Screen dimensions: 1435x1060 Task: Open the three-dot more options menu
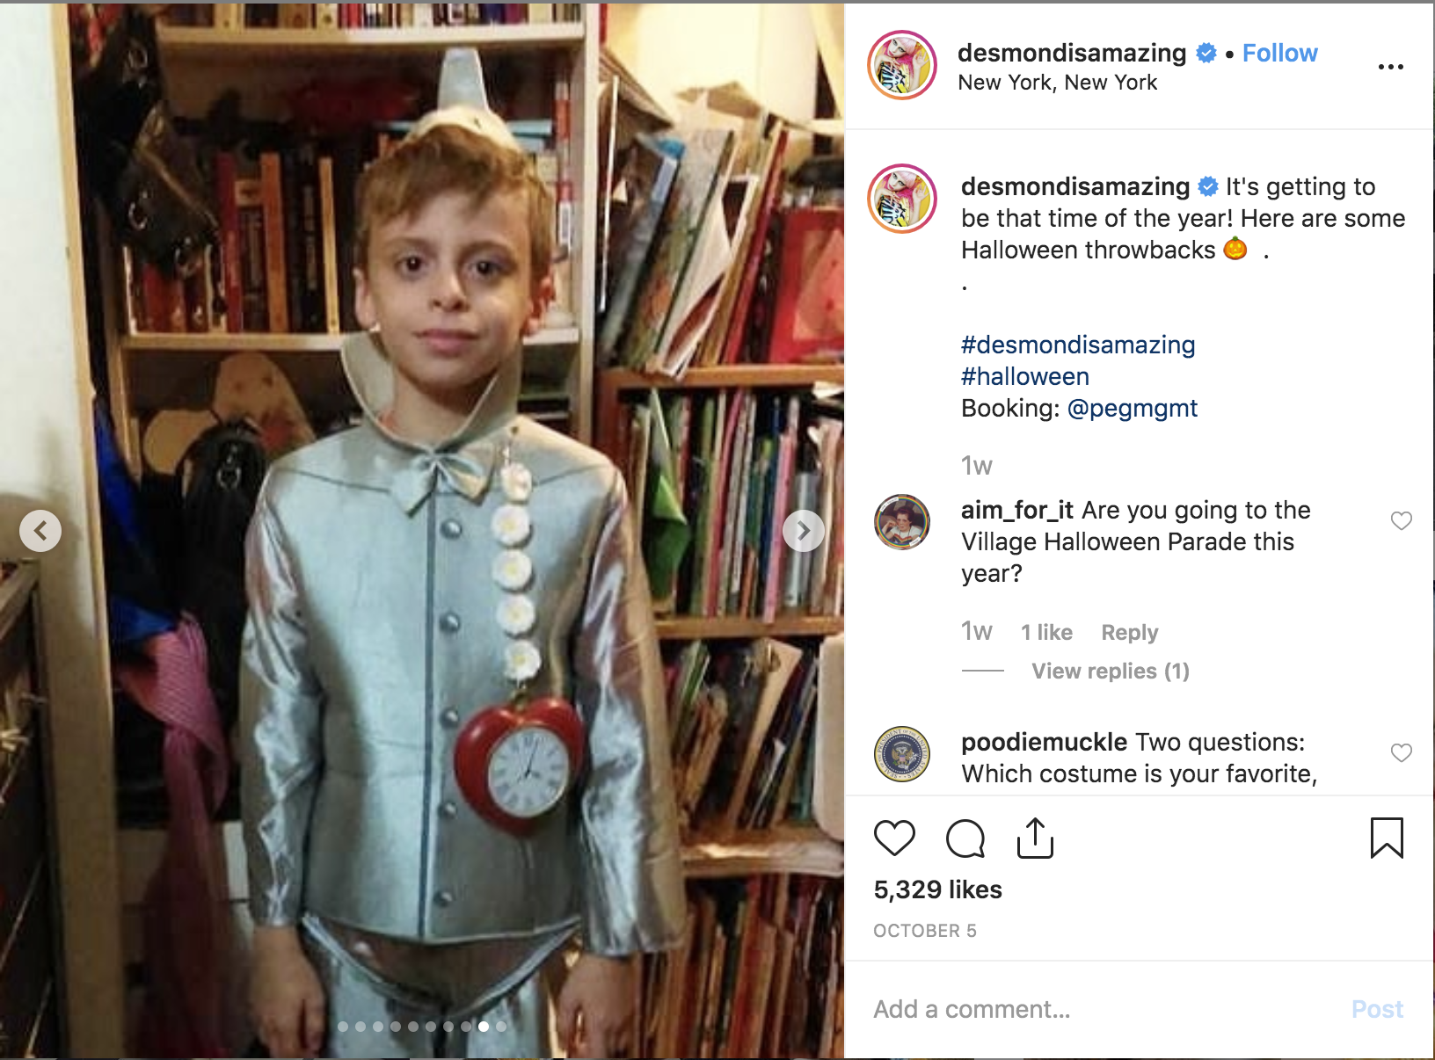1390,67
